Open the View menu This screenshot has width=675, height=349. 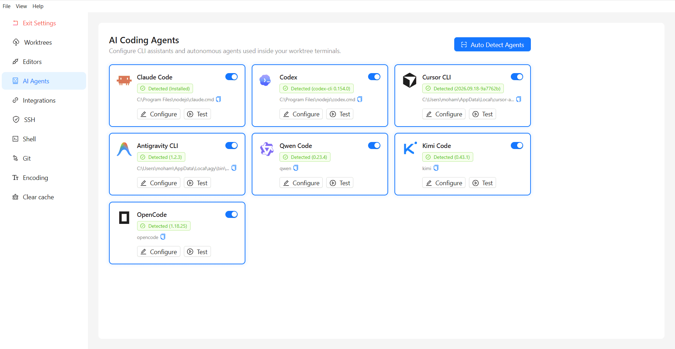[x=21, y=6]
